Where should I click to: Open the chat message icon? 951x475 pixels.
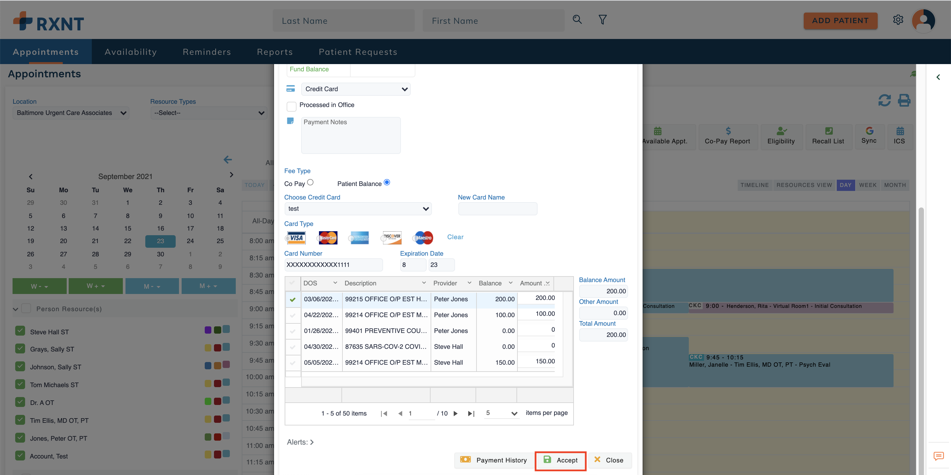coord(938,456)
